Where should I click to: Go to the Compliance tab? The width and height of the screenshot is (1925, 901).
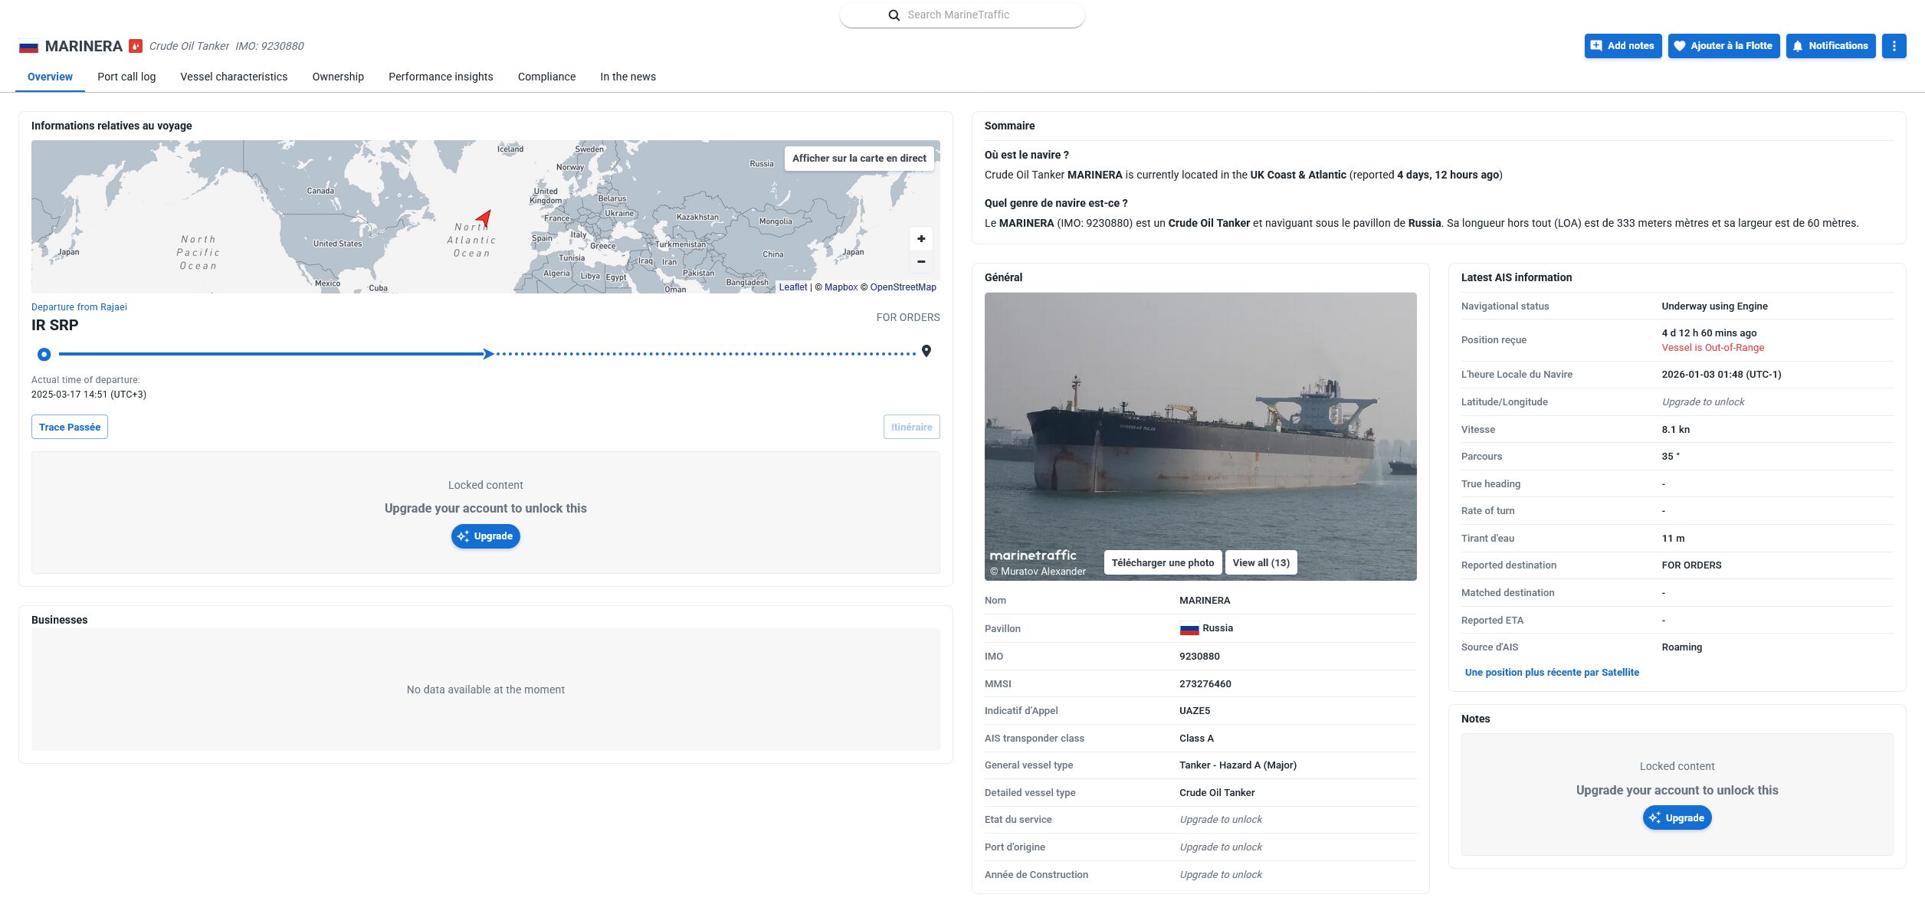pyautogui.click(x=546, y=77)
